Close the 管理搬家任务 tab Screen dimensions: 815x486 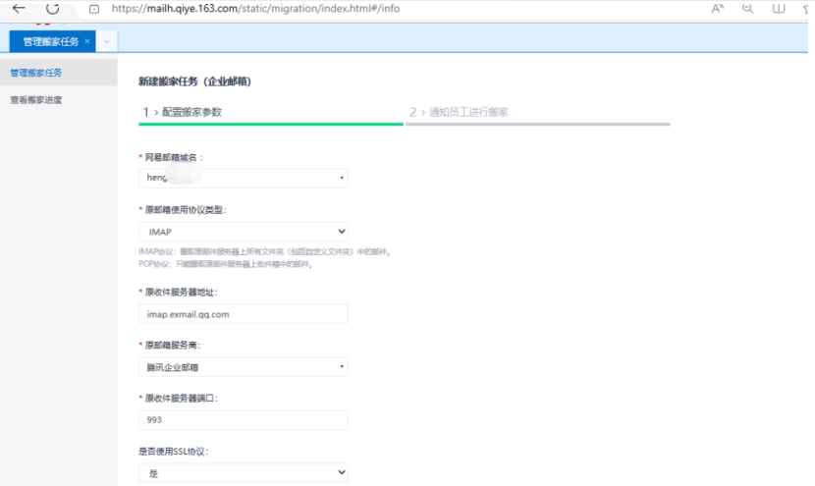(x=86, y=41)
